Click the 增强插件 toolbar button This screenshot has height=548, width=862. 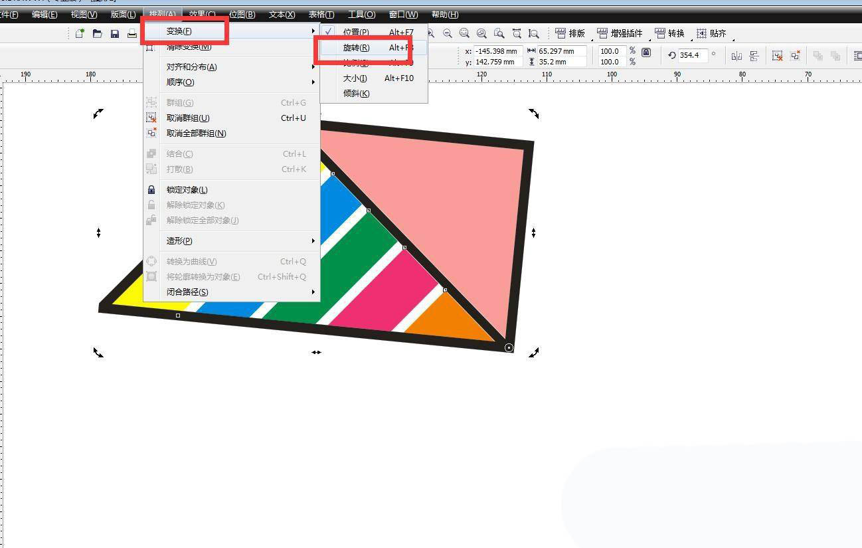point(620,33)
